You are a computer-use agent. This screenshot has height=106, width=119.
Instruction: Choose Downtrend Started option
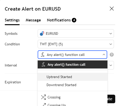73,85
